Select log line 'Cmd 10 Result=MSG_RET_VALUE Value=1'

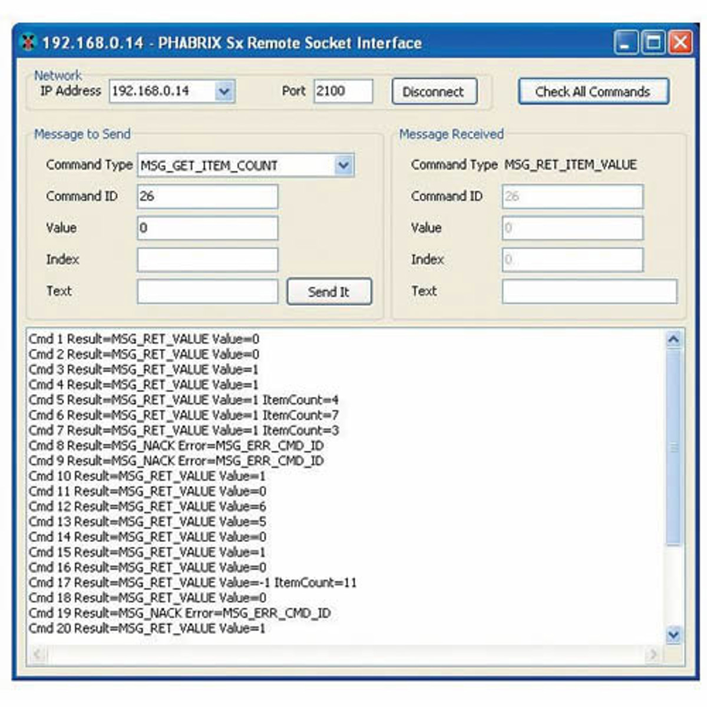tap(147, 476)
